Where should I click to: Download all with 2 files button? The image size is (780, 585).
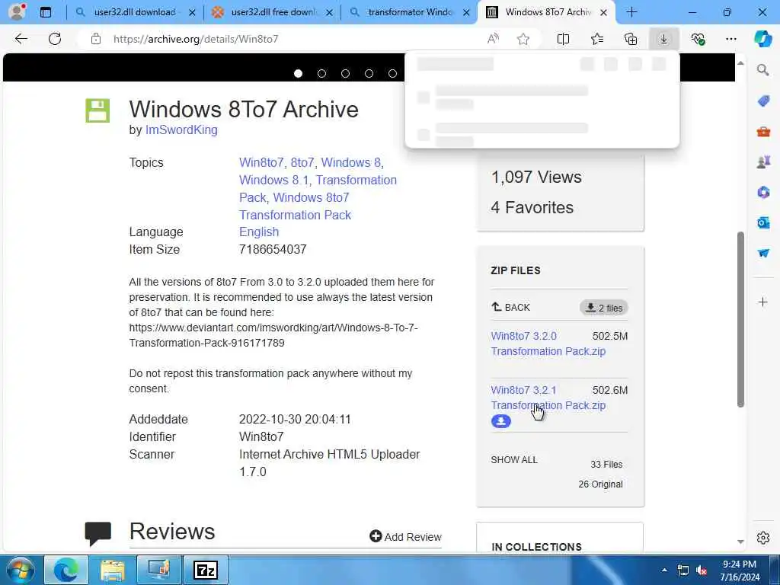click(603, 308)
